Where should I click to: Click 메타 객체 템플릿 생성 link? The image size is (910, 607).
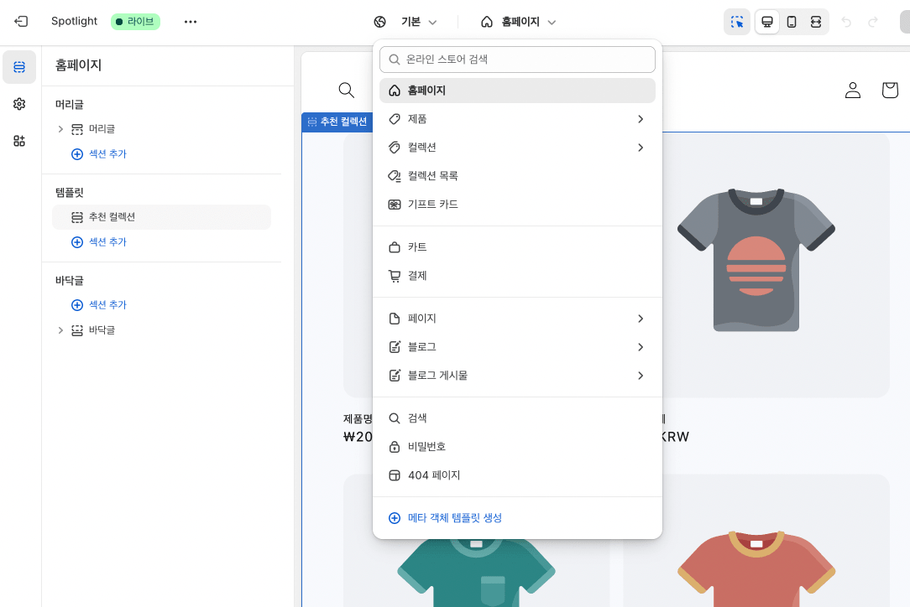coord(454,518)
